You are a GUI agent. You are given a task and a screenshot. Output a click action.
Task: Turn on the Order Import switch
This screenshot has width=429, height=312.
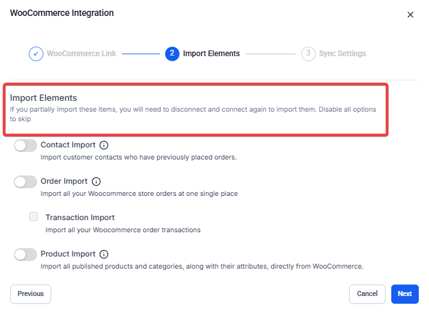26,182
